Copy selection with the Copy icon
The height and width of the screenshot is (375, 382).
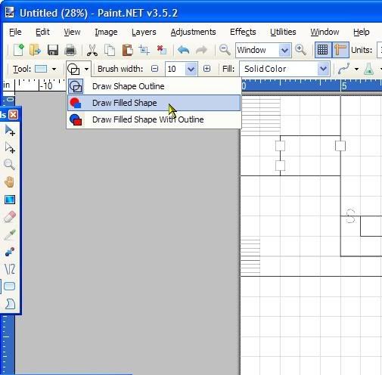tap(110, 50)
